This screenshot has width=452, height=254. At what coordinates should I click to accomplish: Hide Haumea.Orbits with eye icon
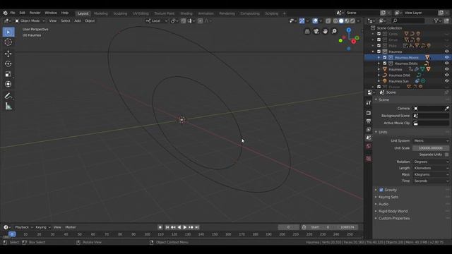click(446, 64)
